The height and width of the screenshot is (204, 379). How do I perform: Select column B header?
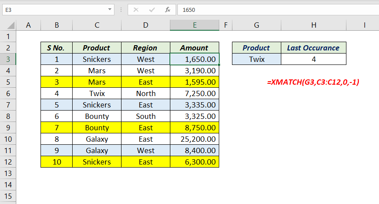pos(56,25)
